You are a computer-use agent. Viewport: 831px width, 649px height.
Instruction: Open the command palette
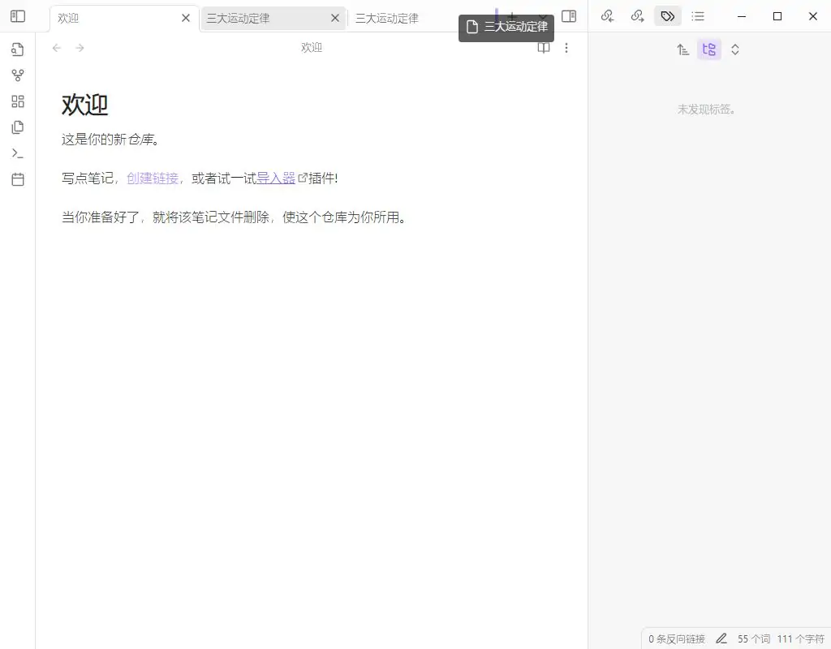pos(17,153)
